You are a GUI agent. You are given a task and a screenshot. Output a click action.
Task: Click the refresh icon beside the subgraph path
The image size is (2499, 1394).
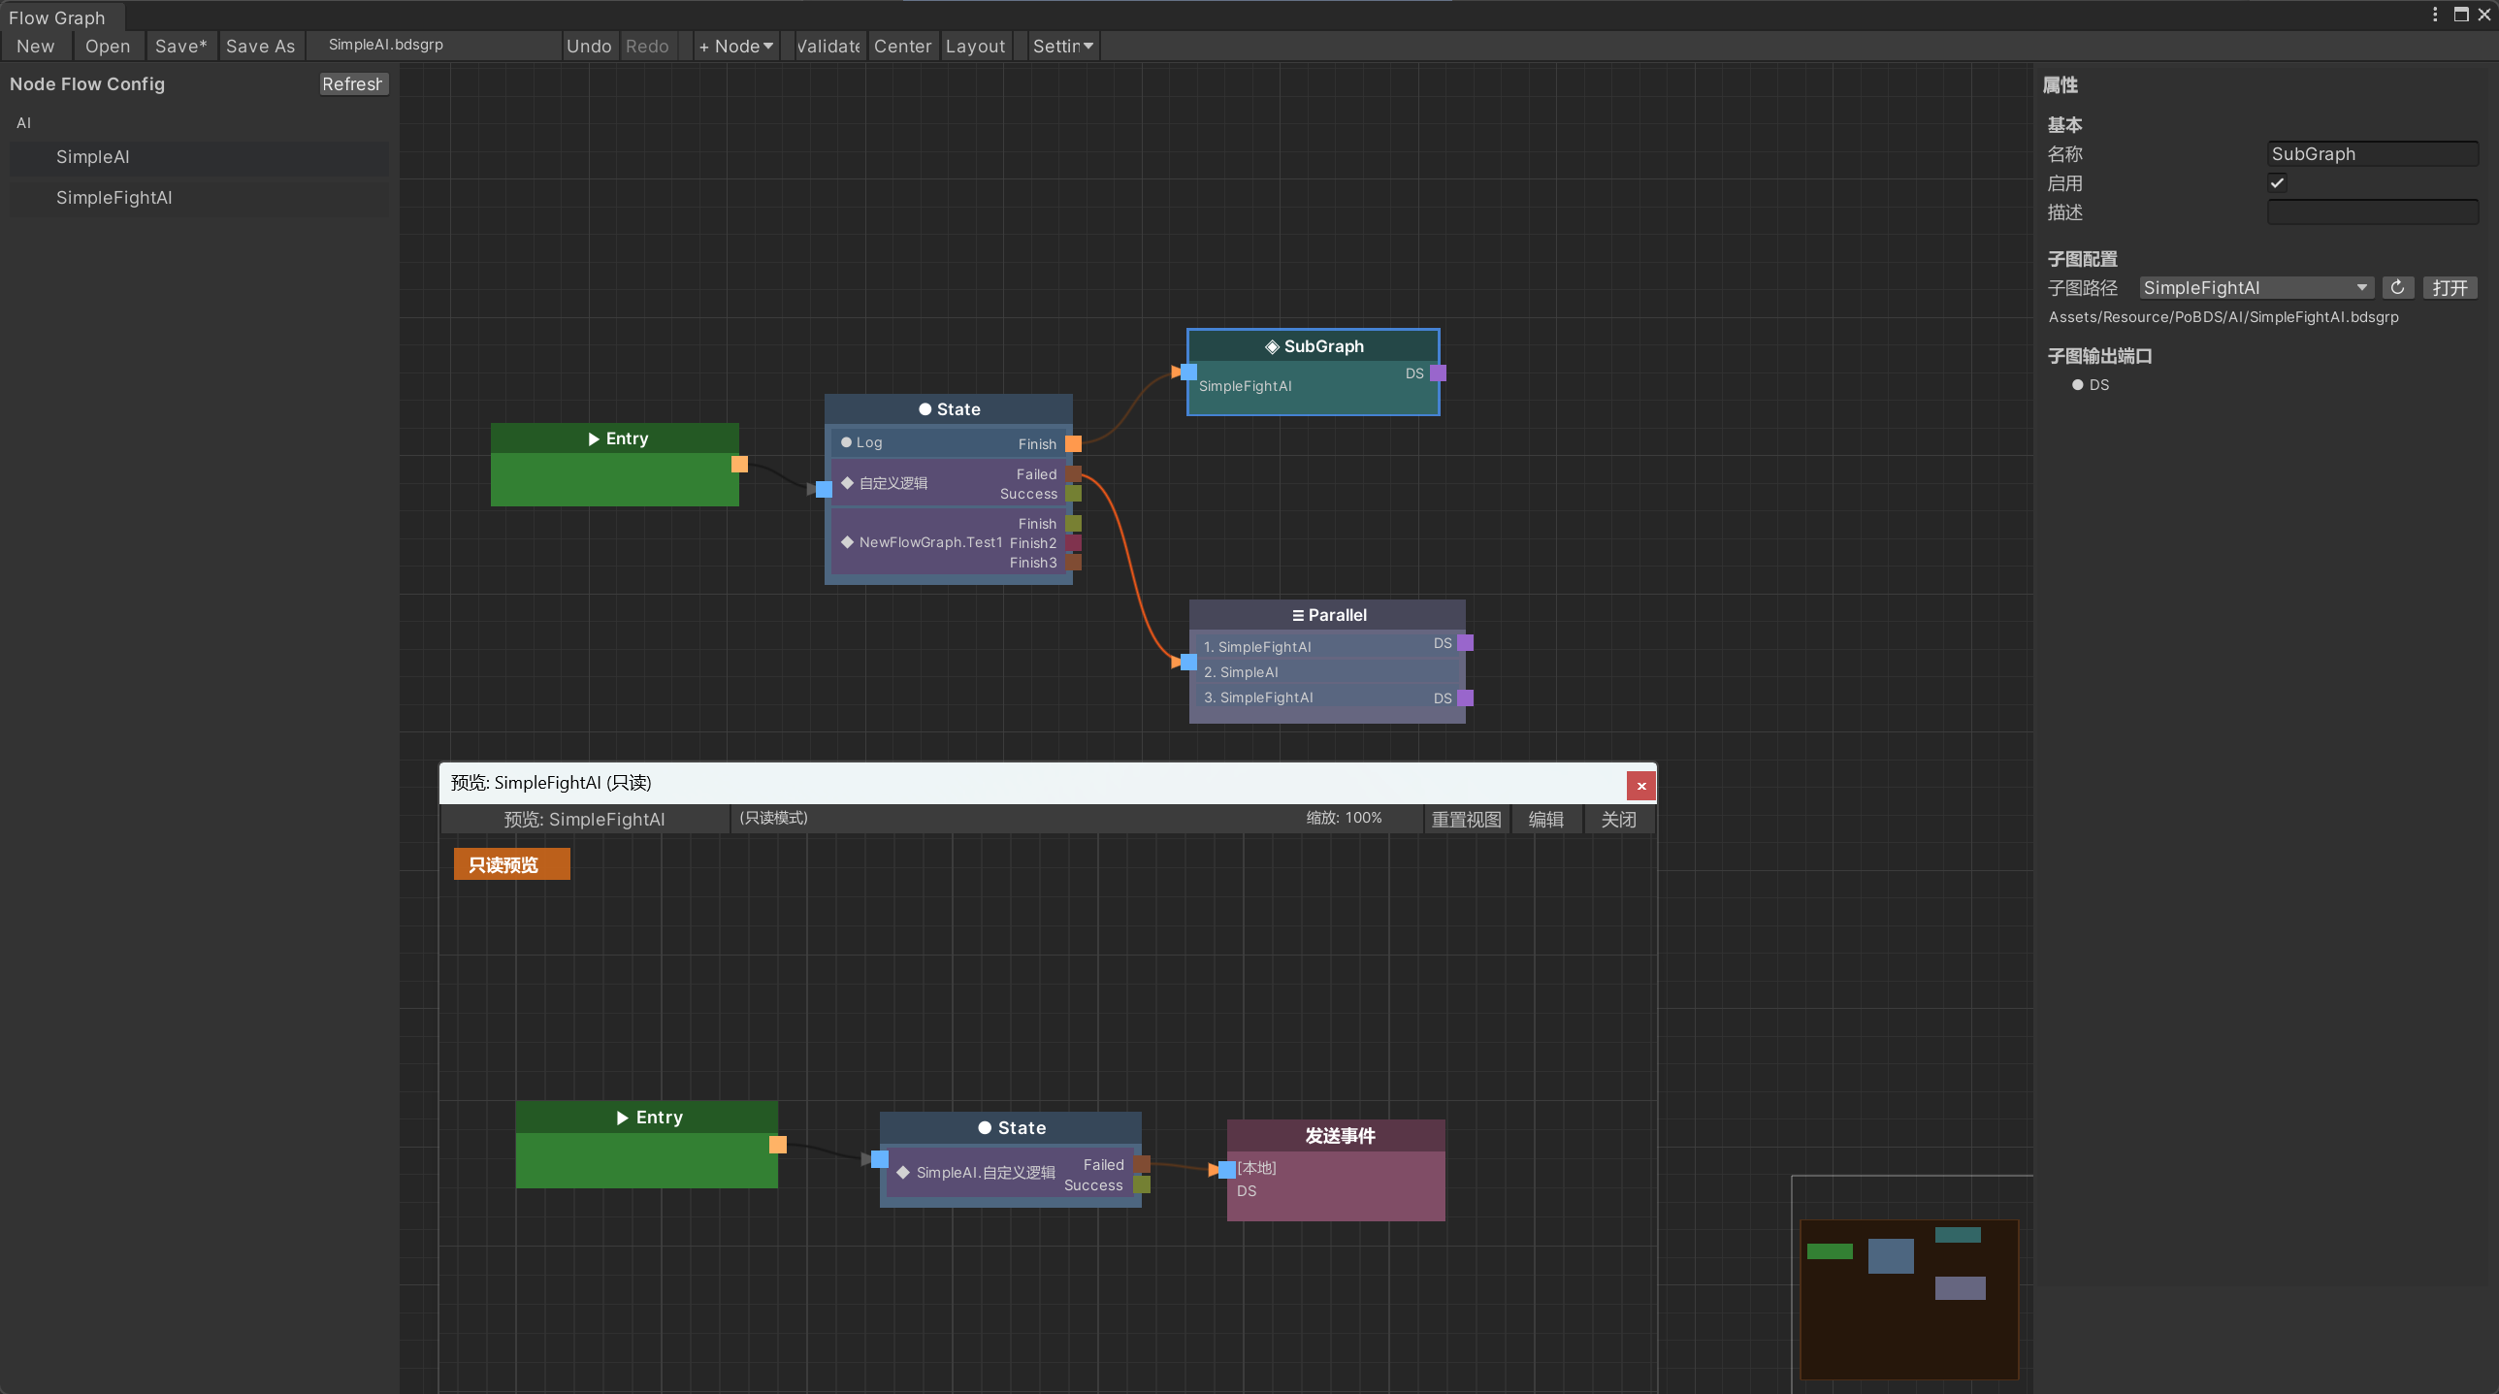(x=2397, y=288)
